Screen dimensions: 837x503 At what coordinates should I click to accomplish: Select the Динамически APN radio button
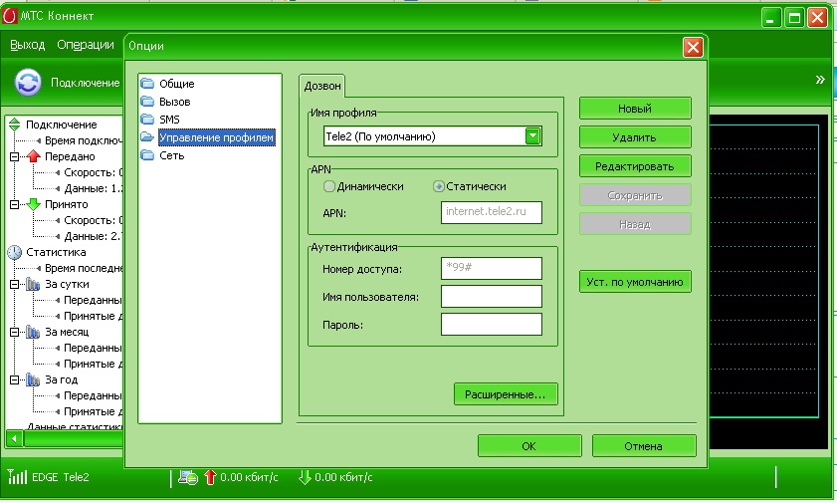(329, 186)
